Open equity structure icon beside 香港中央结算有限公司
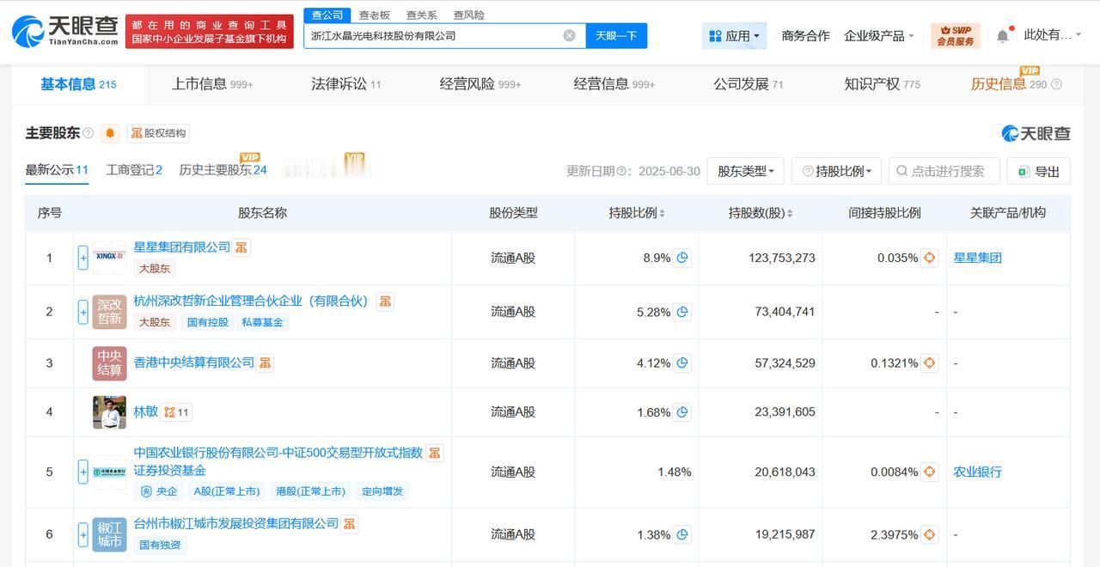 pos(266,363)
